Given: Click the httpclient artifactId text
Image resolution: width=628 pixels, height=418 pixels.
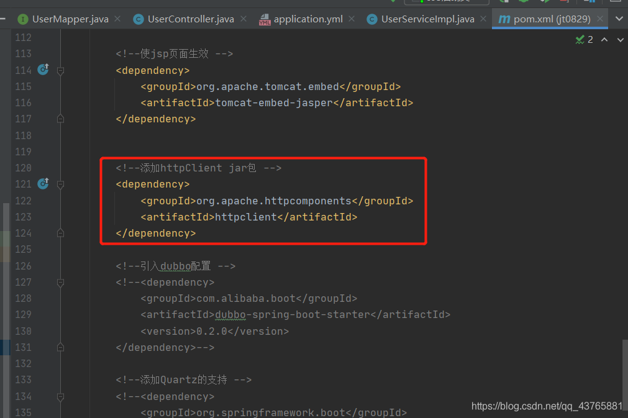Looking at the screenshot, I should [x=246, y=217].
